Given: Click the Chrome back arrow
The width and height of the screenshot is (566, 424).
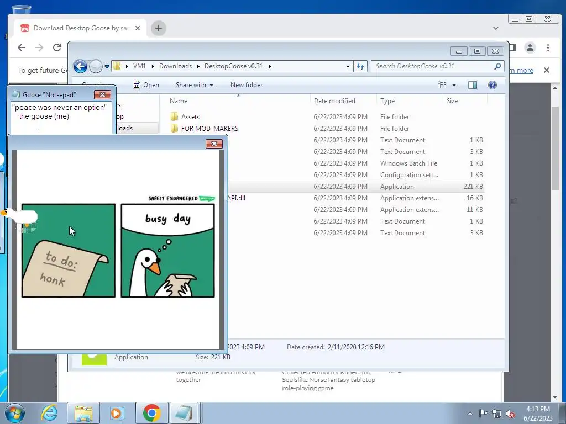Looking at the screenshot, I should (22, 47).
